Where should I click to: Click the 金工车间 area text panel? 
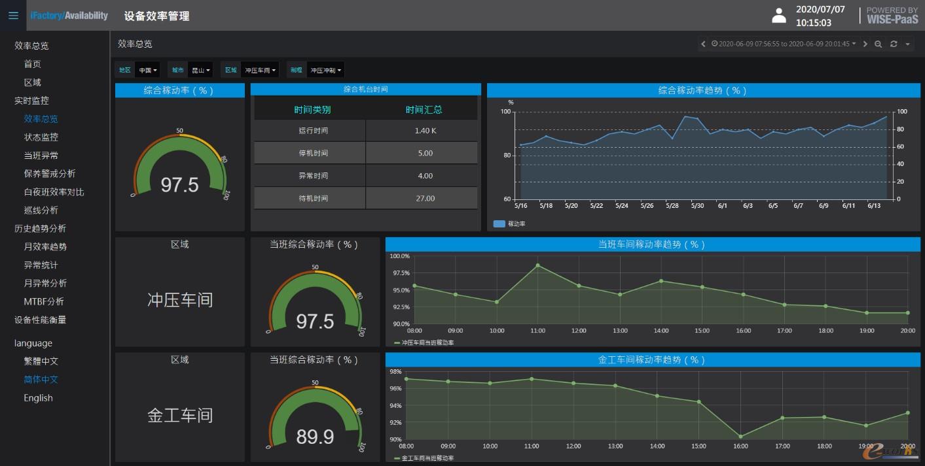(x=180, y=415)
